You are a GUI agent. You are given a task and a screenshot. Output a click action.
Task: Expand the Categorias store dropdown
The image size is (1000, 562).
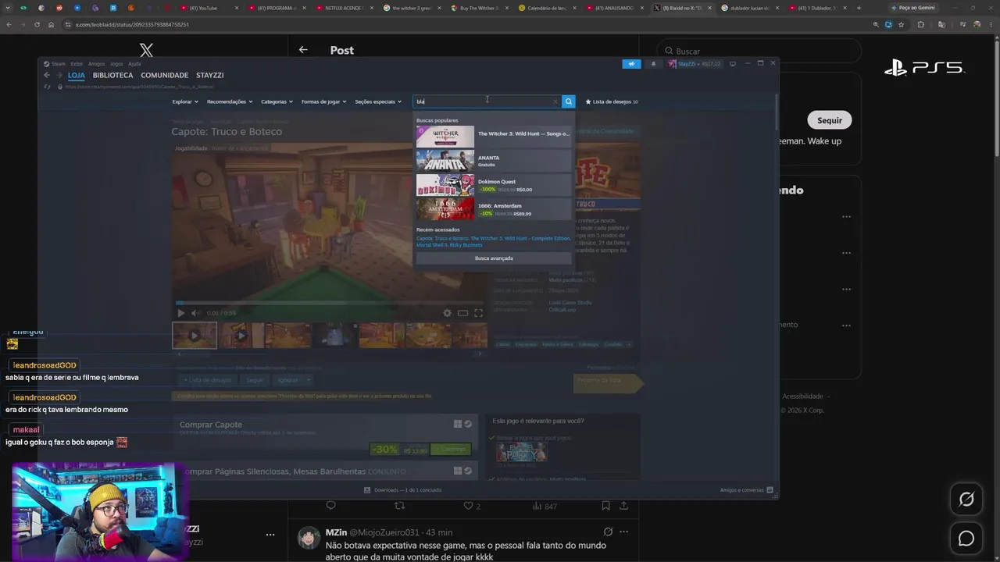pos(277,101)
